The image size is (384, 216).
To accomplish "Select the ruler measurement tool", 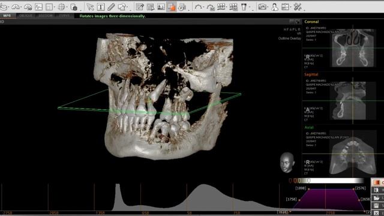I will 111,7.
